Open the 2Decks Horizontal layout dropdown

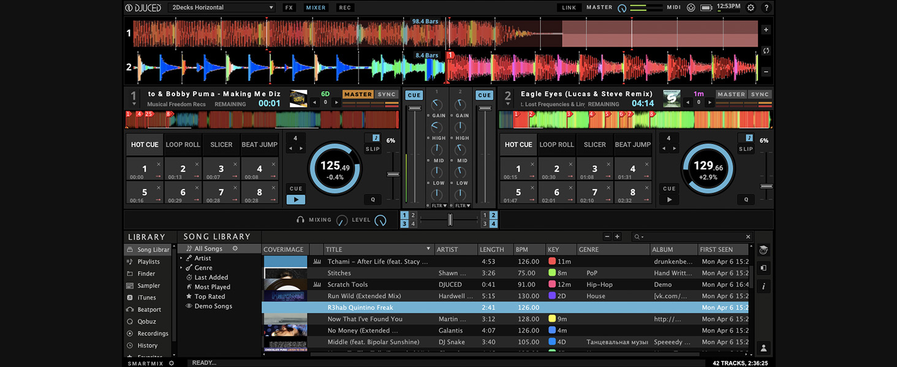tap(222, 7)
